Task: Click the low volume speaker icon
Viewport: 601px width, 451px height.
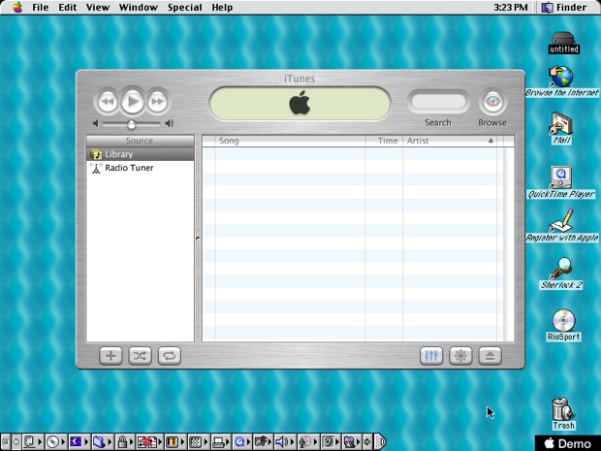Action: pyautogui.click(x=95, y=123)
